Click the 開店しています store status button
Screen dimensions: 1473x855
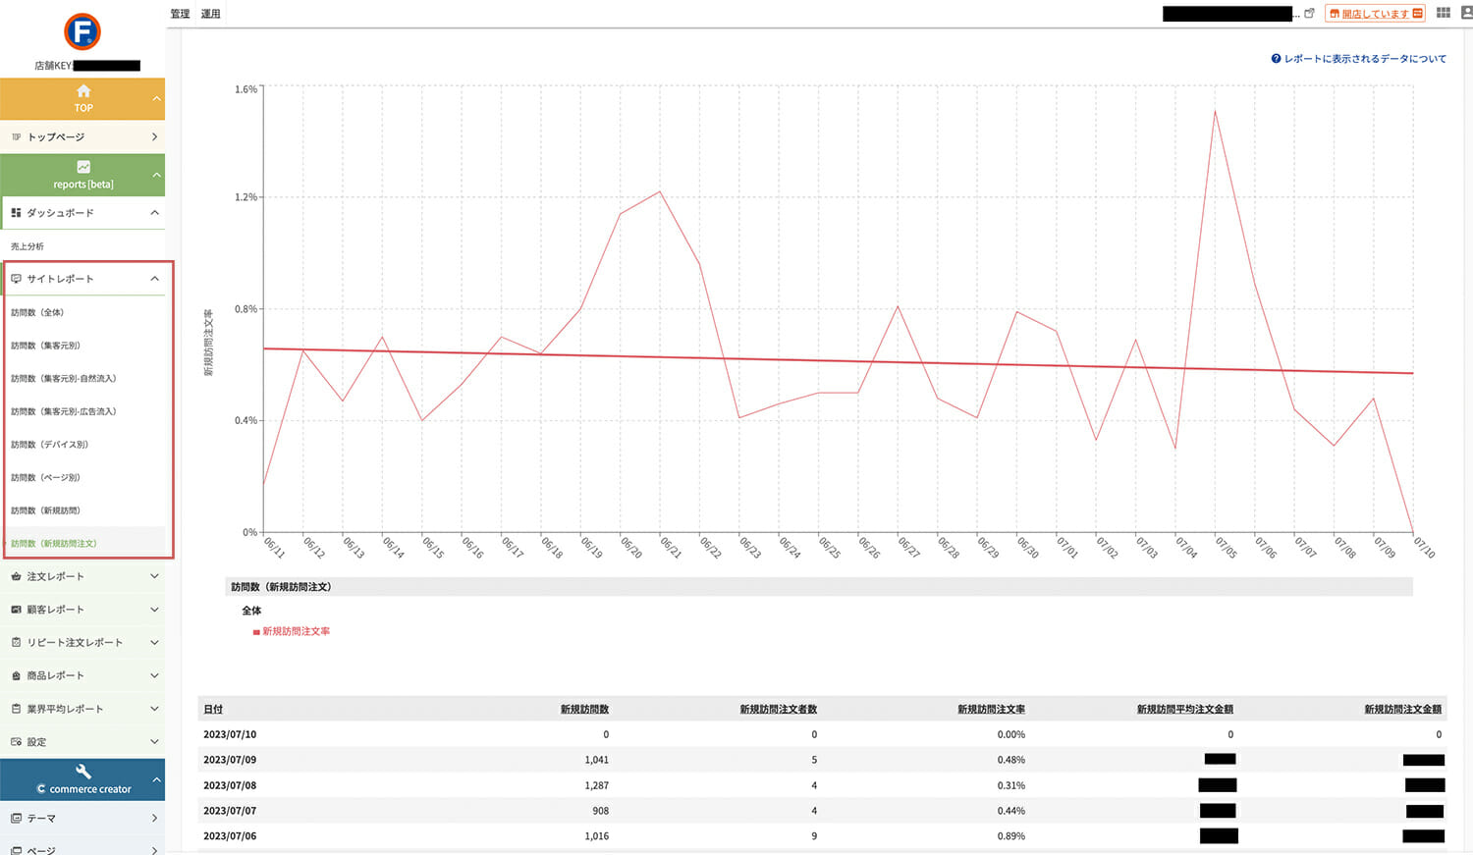(1375, 14)
